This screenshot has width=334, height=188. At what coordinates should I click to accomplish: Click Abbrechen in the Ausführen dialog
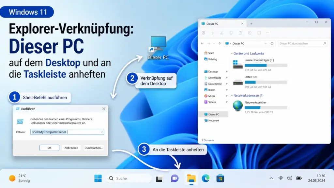point(71,148)
